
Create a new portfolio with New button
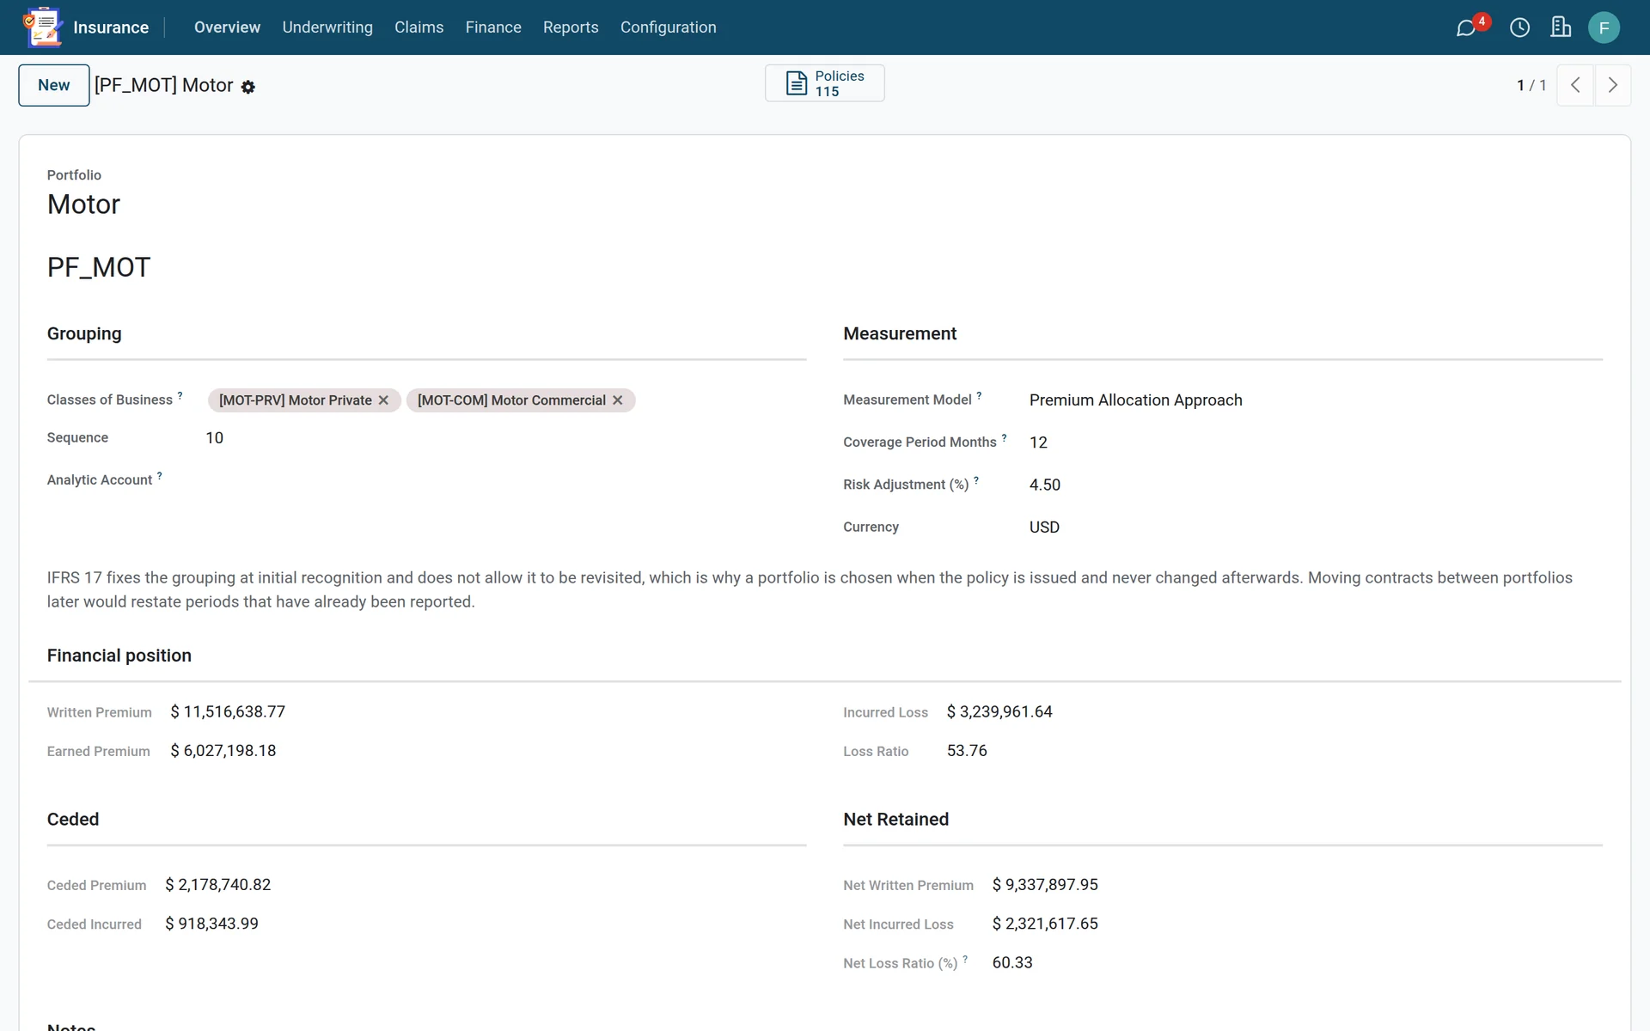tap(54, 85)
